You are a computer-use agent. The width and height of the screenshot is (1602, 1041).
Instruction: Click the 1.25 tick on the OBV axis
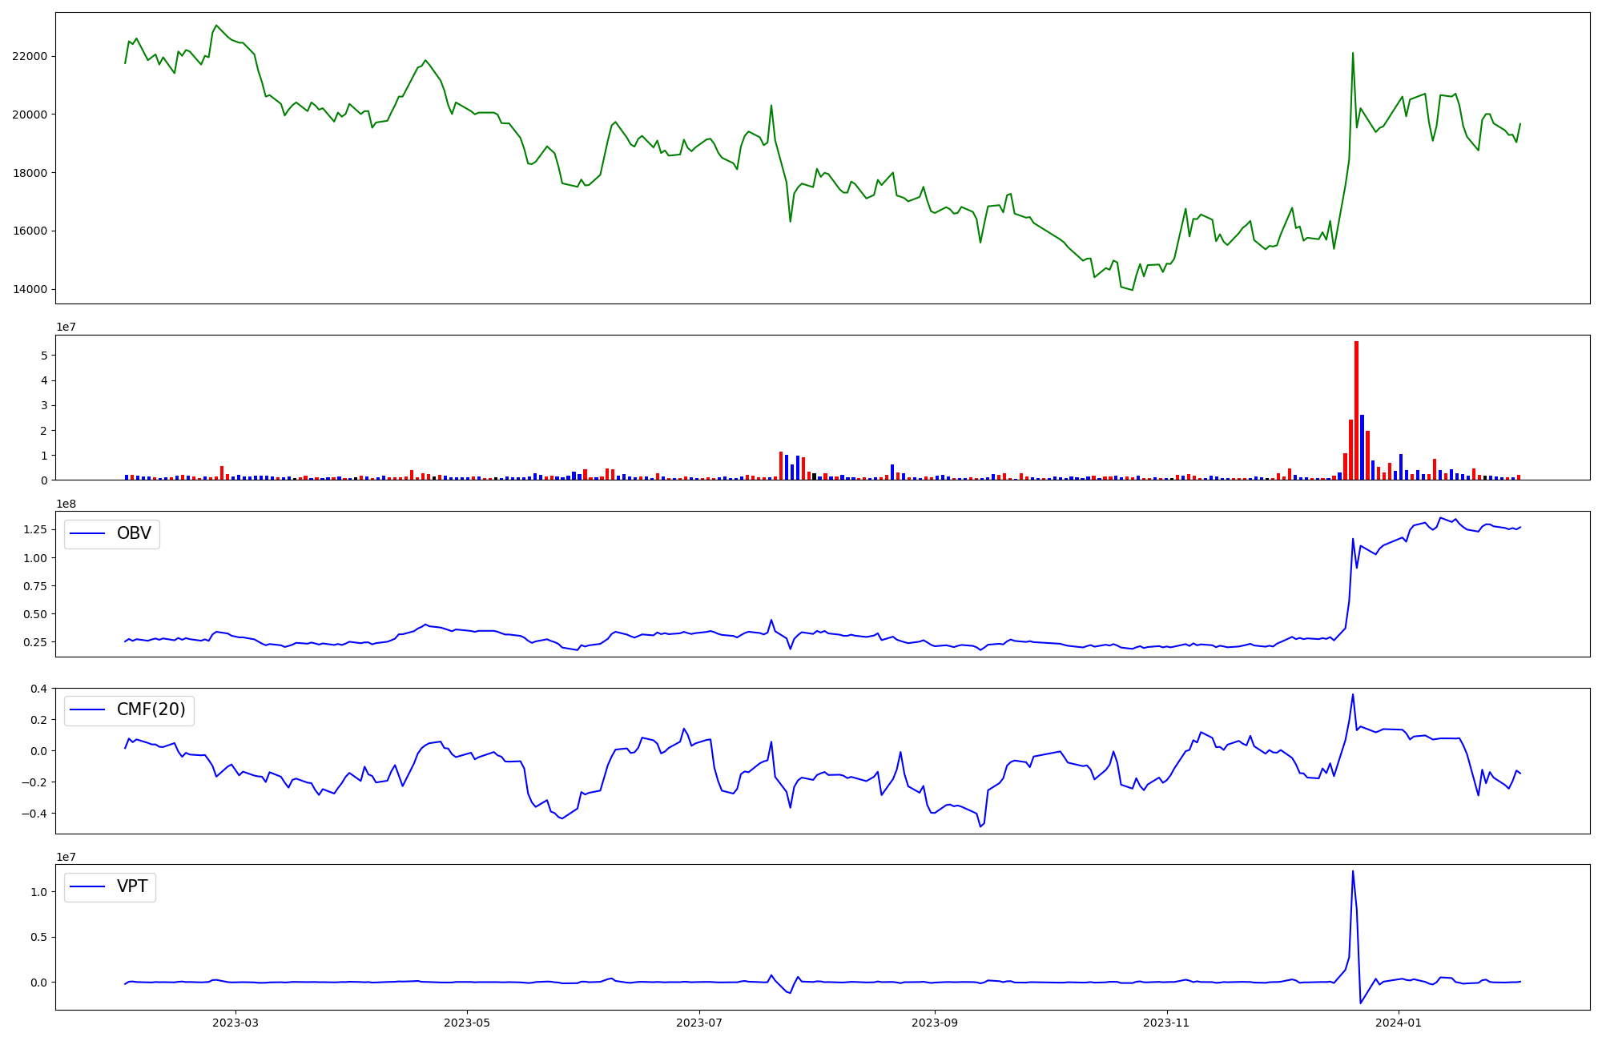35,529
